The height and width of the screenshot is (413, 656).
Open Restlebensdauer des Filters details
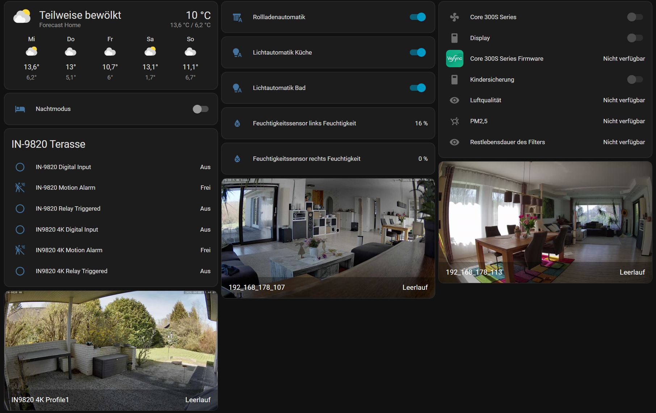507,142
